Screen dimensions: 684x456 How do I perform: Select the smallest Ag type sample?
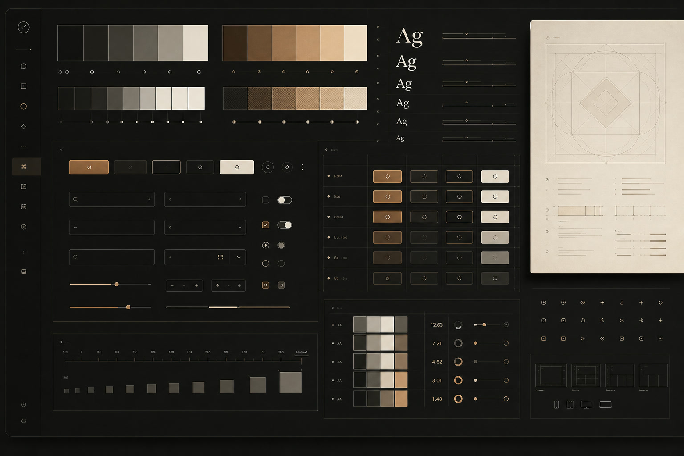400,138
